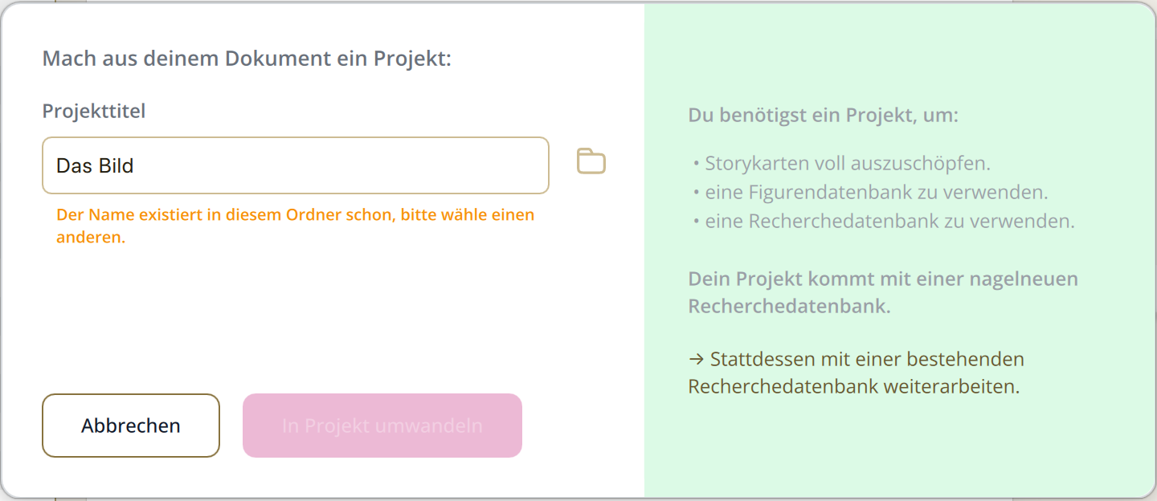Place the cursor after the word 'Bild'

pyautogui.click(x=135, y=166)
